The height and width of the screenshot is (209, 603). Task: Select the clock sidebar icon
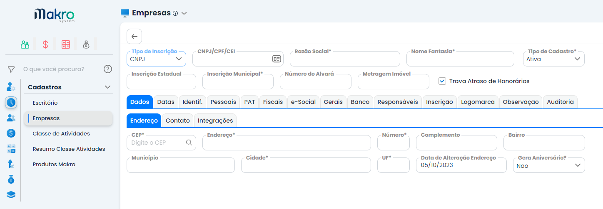coord(11,102)
